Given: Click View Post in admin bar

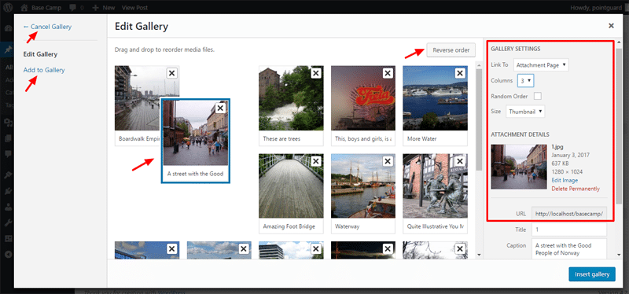Looking at the screenshot, I should tap(134, 8).
